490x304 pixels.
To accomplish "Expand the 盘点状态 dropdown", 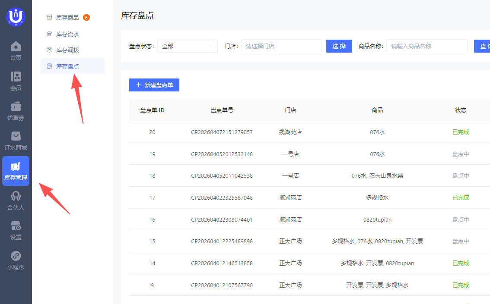I will click(187, 46).
